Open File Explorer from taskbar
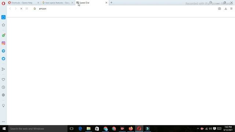This screenshot has width=235, height=132. coord(88,129)
